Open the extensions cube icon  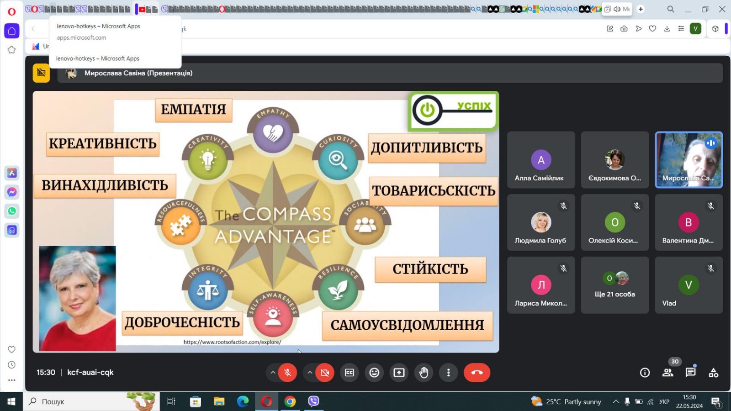(x=715, y=29)
